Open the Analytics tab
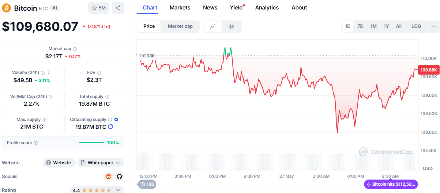The width and height of the screenshot is (440, 193). (x=267, y=8)
